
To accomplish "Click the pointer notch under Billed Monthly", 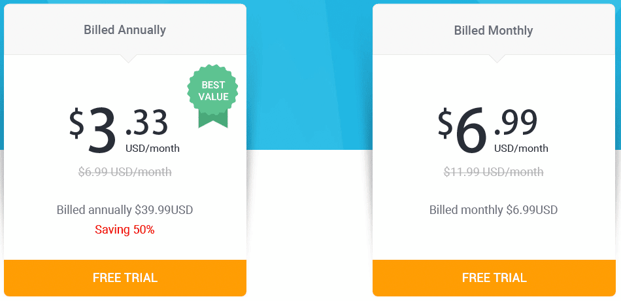I will click(x=497, y=59).
